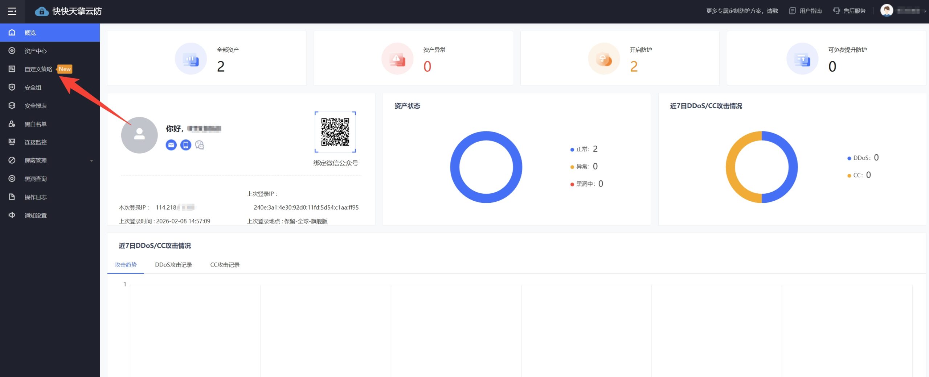Viewport: 929px width, 377px height.
Task: Click the 全部资产 card icon
Action: [191, 59]
